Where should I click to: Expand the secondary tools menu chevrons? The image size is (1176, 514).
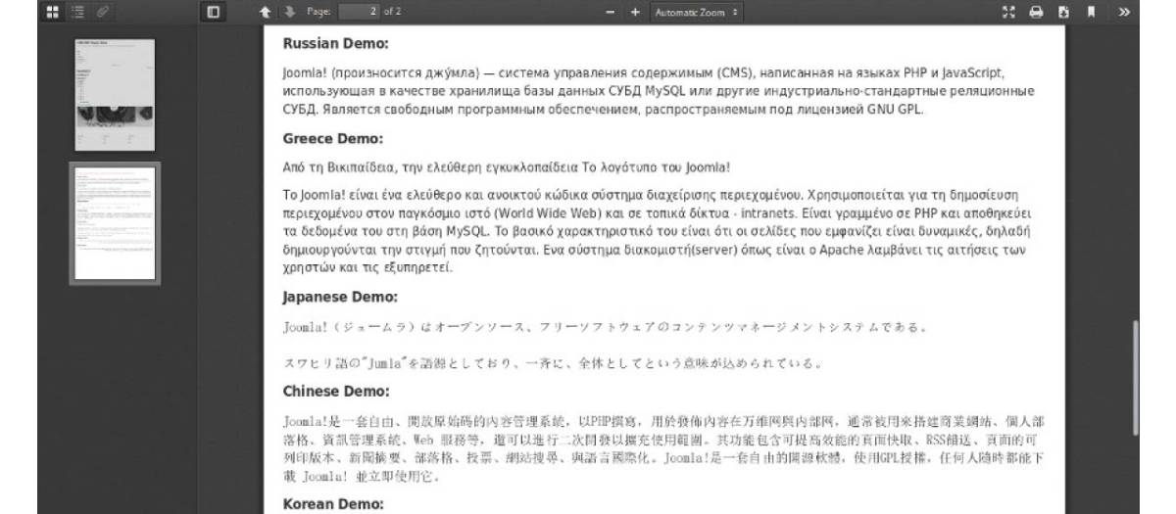pos(1124,12)
